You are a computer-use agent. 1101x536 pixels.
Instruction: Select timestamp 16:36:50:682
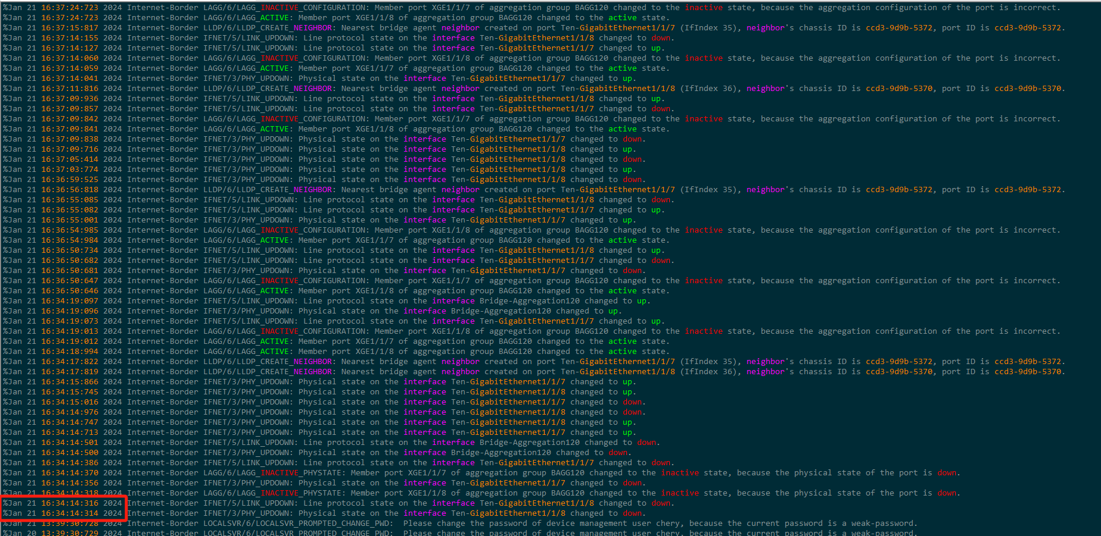pyautogui.click(x=70, y=261)
